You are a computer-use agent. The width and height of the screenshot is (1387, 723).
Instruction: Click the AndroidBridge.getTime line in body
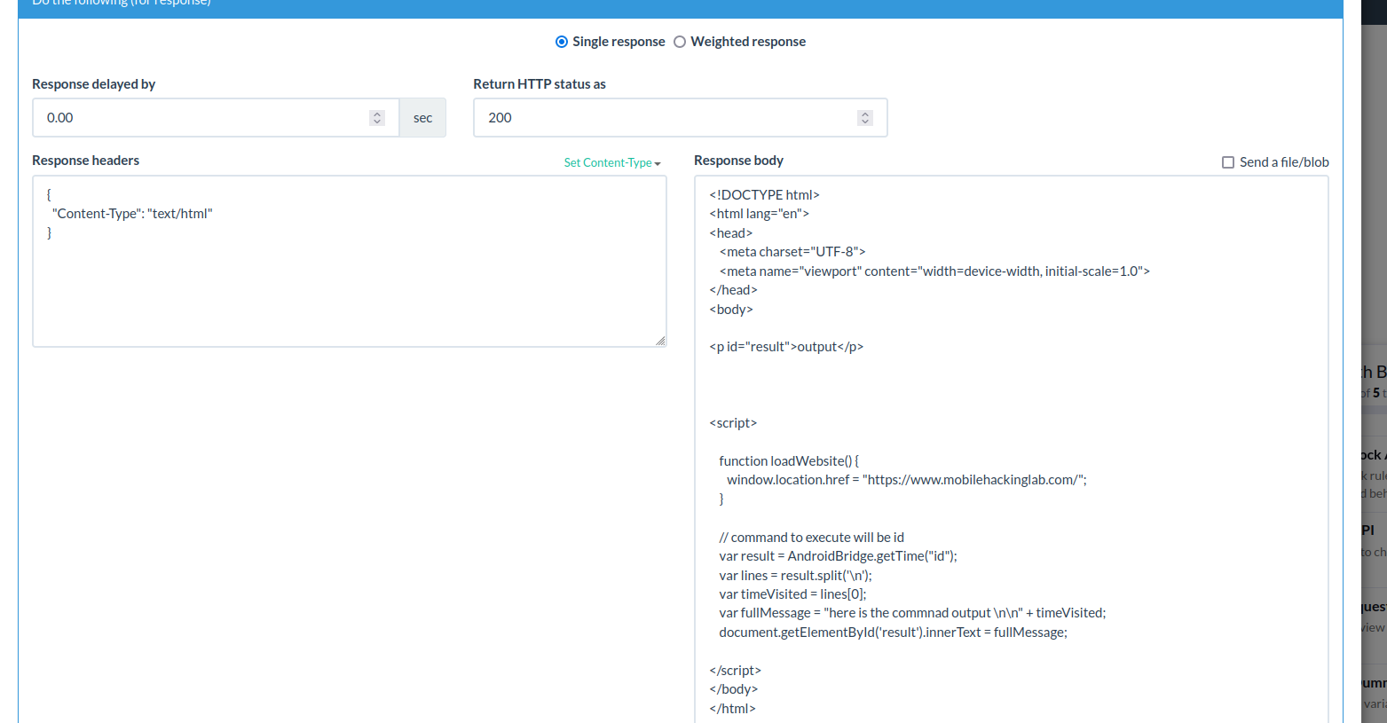point(838,556)
